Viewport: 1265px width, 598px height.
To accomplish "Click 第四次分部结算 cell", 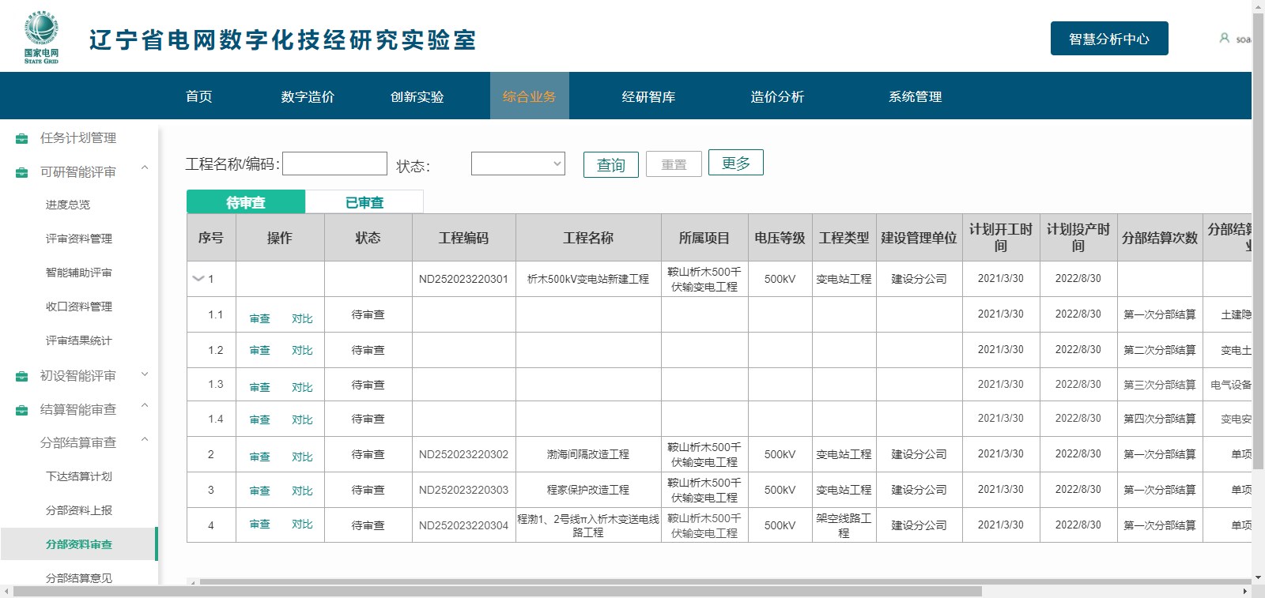I will tap(1160, 419).
